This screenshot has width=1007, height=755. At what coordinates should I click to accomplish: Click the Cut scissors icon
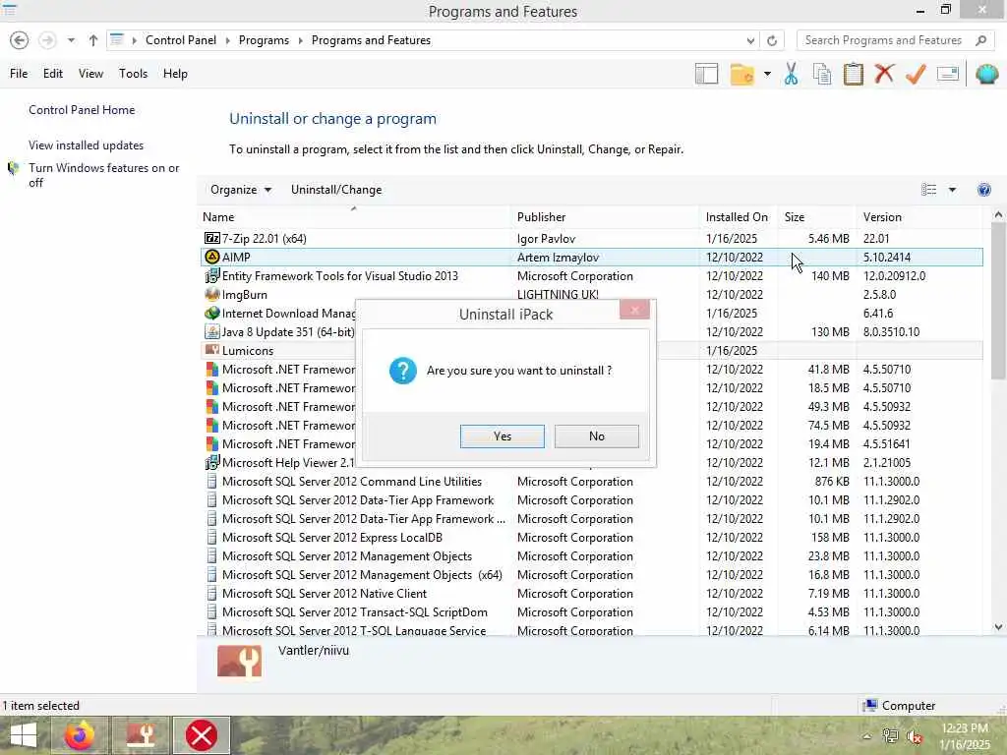(x=792, y=74)
